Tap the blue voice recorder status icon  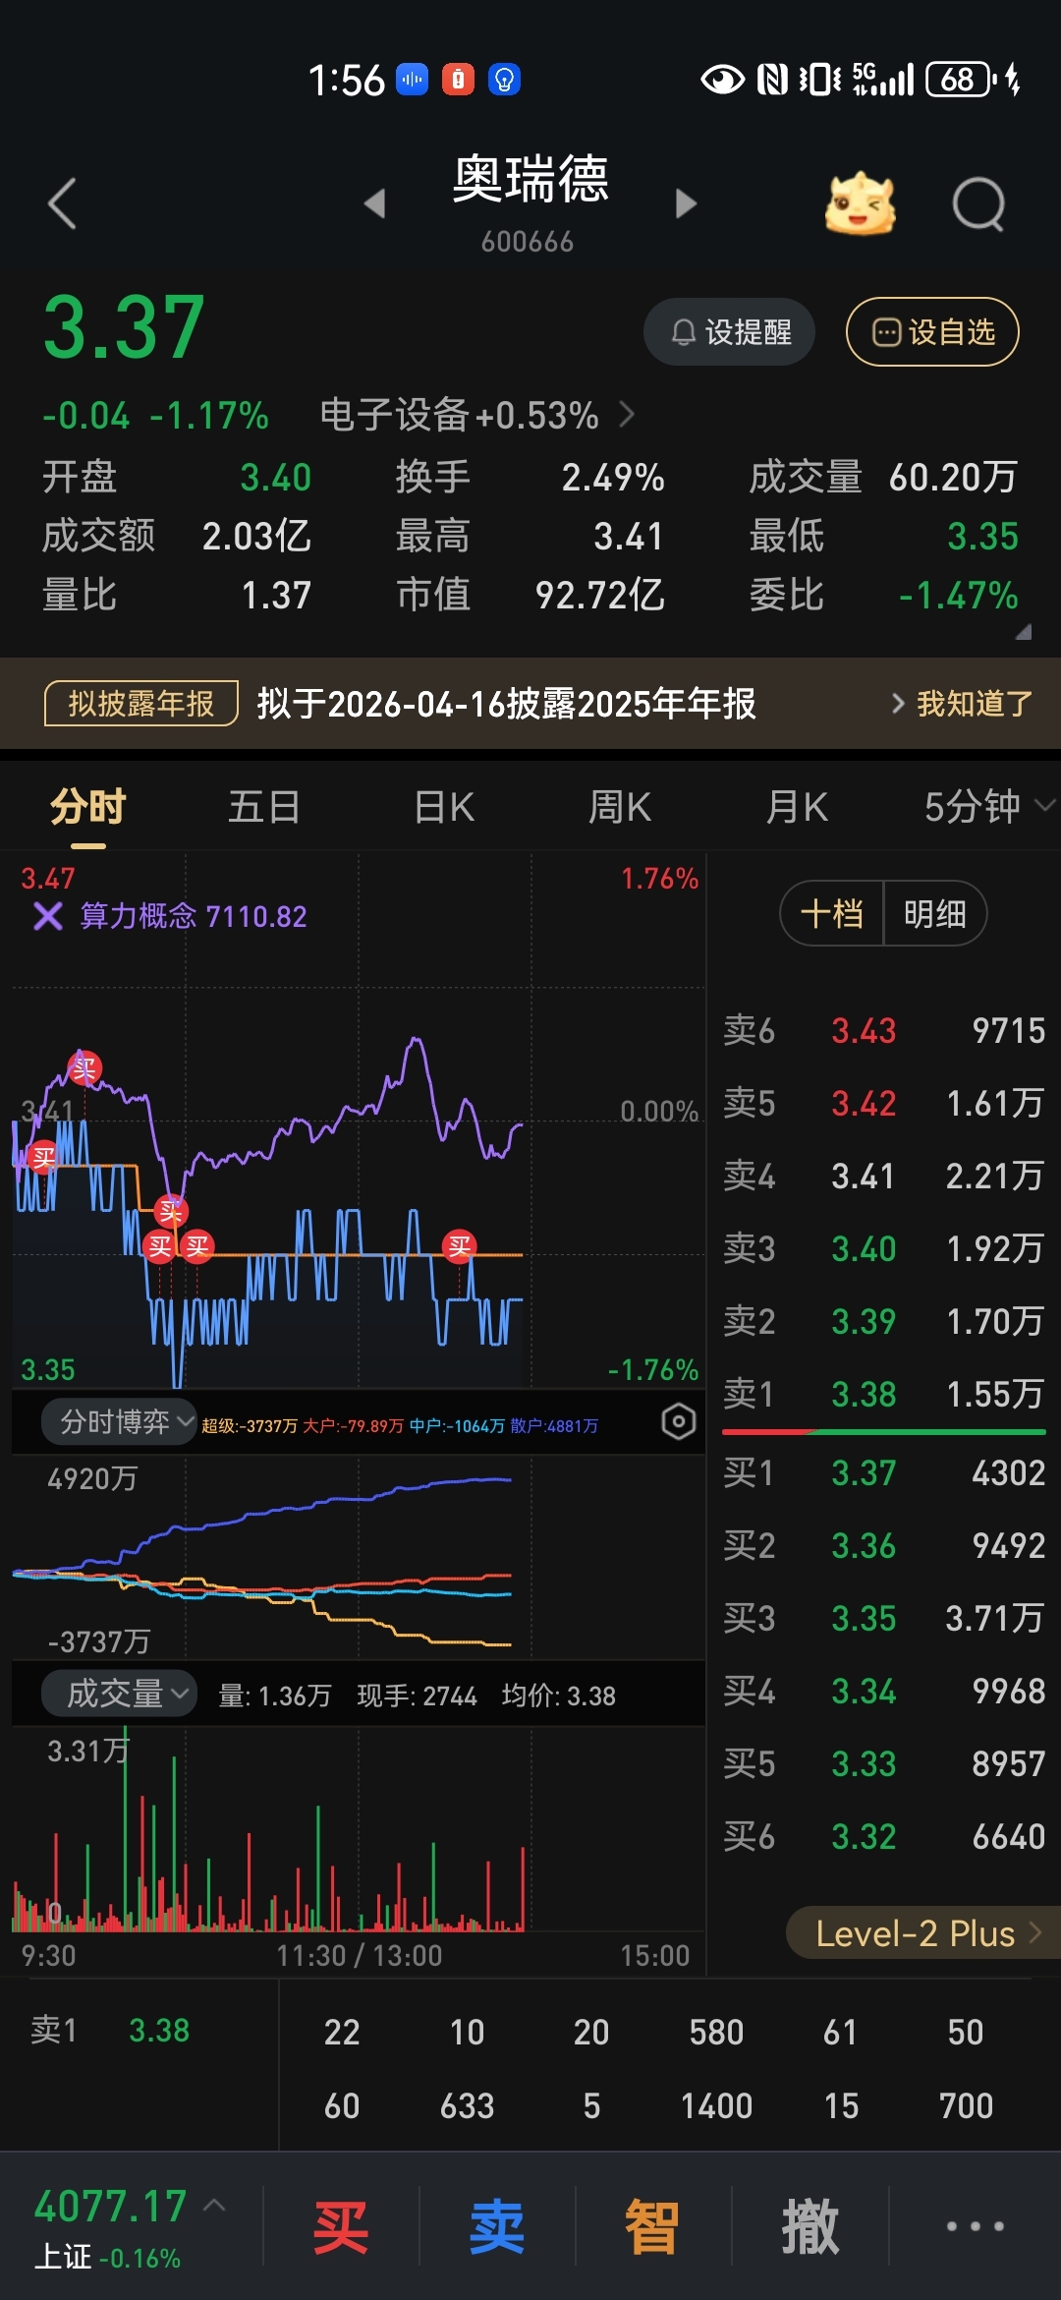412,79
